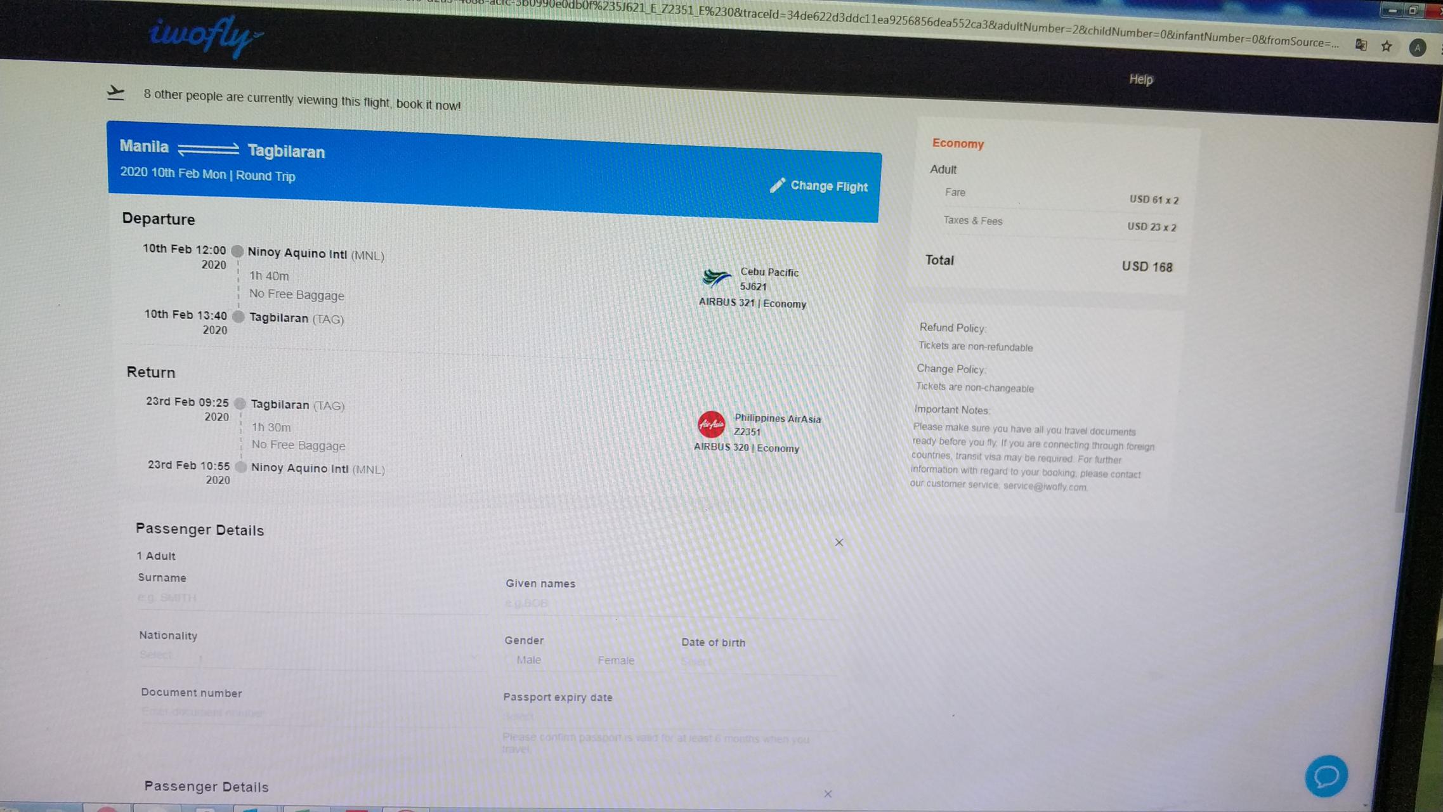The width and height of the screenshot is (1443, 812).
Task: Open the Help menu item
Action: coord(1140,79)
